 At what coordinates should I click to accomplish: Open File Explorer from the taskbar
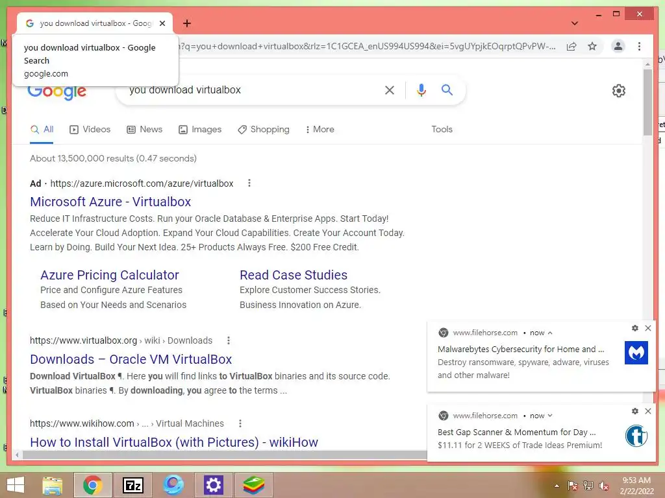coord(53,485)
